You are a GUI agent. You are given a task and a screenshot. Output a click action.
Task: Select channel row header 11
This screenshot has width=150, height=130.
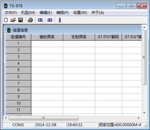pos(18,110)
